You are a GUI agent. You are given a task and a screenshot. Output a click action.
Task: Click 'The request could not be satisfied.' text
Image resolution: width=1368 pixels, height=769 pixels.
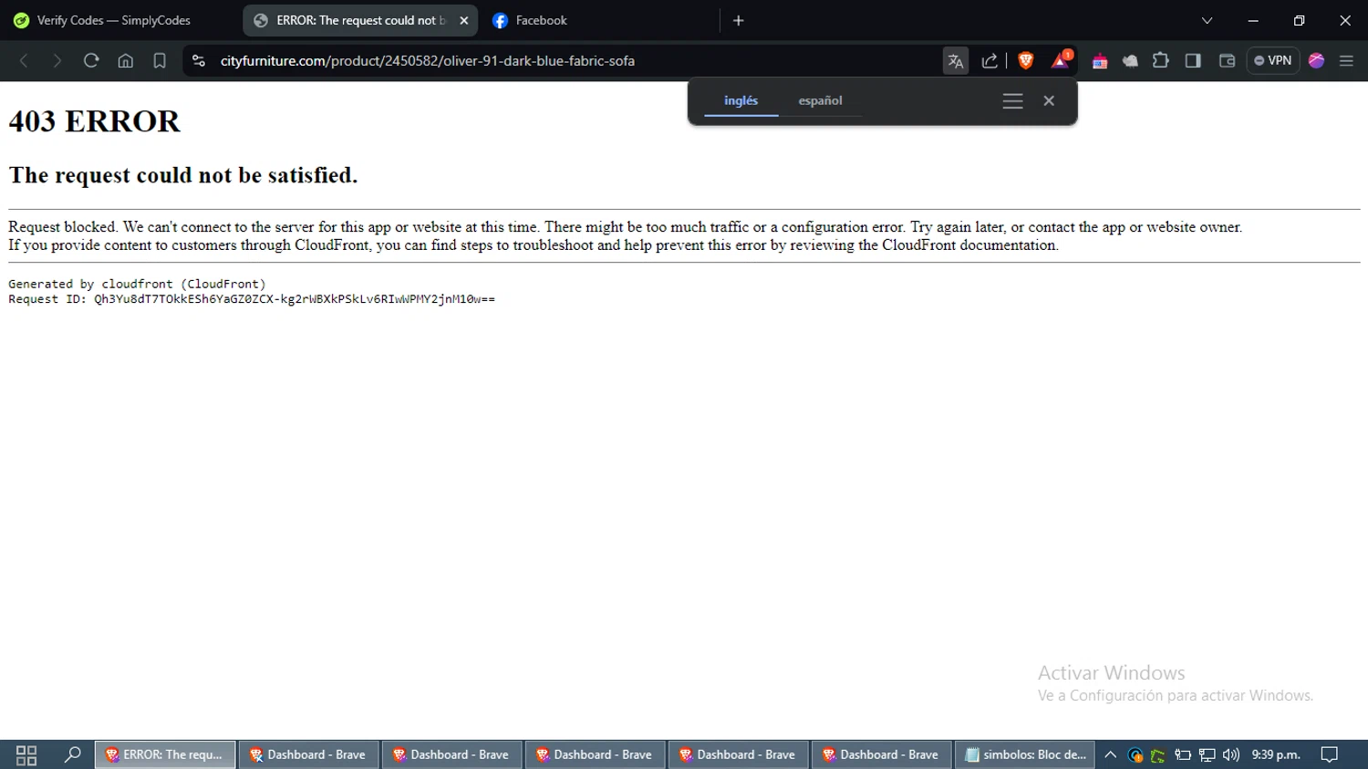pos(183,175)
